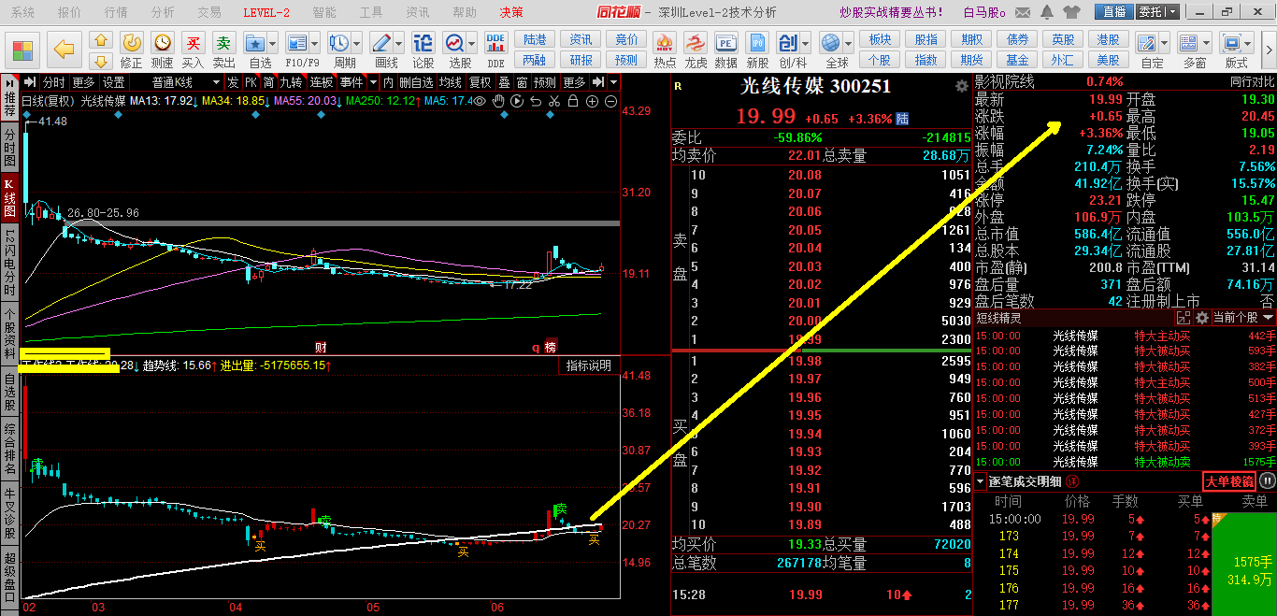The height and width of the screenshot is (616, 1277).
Task: Click the 周期 period clock icon
Action: (339, 43)
